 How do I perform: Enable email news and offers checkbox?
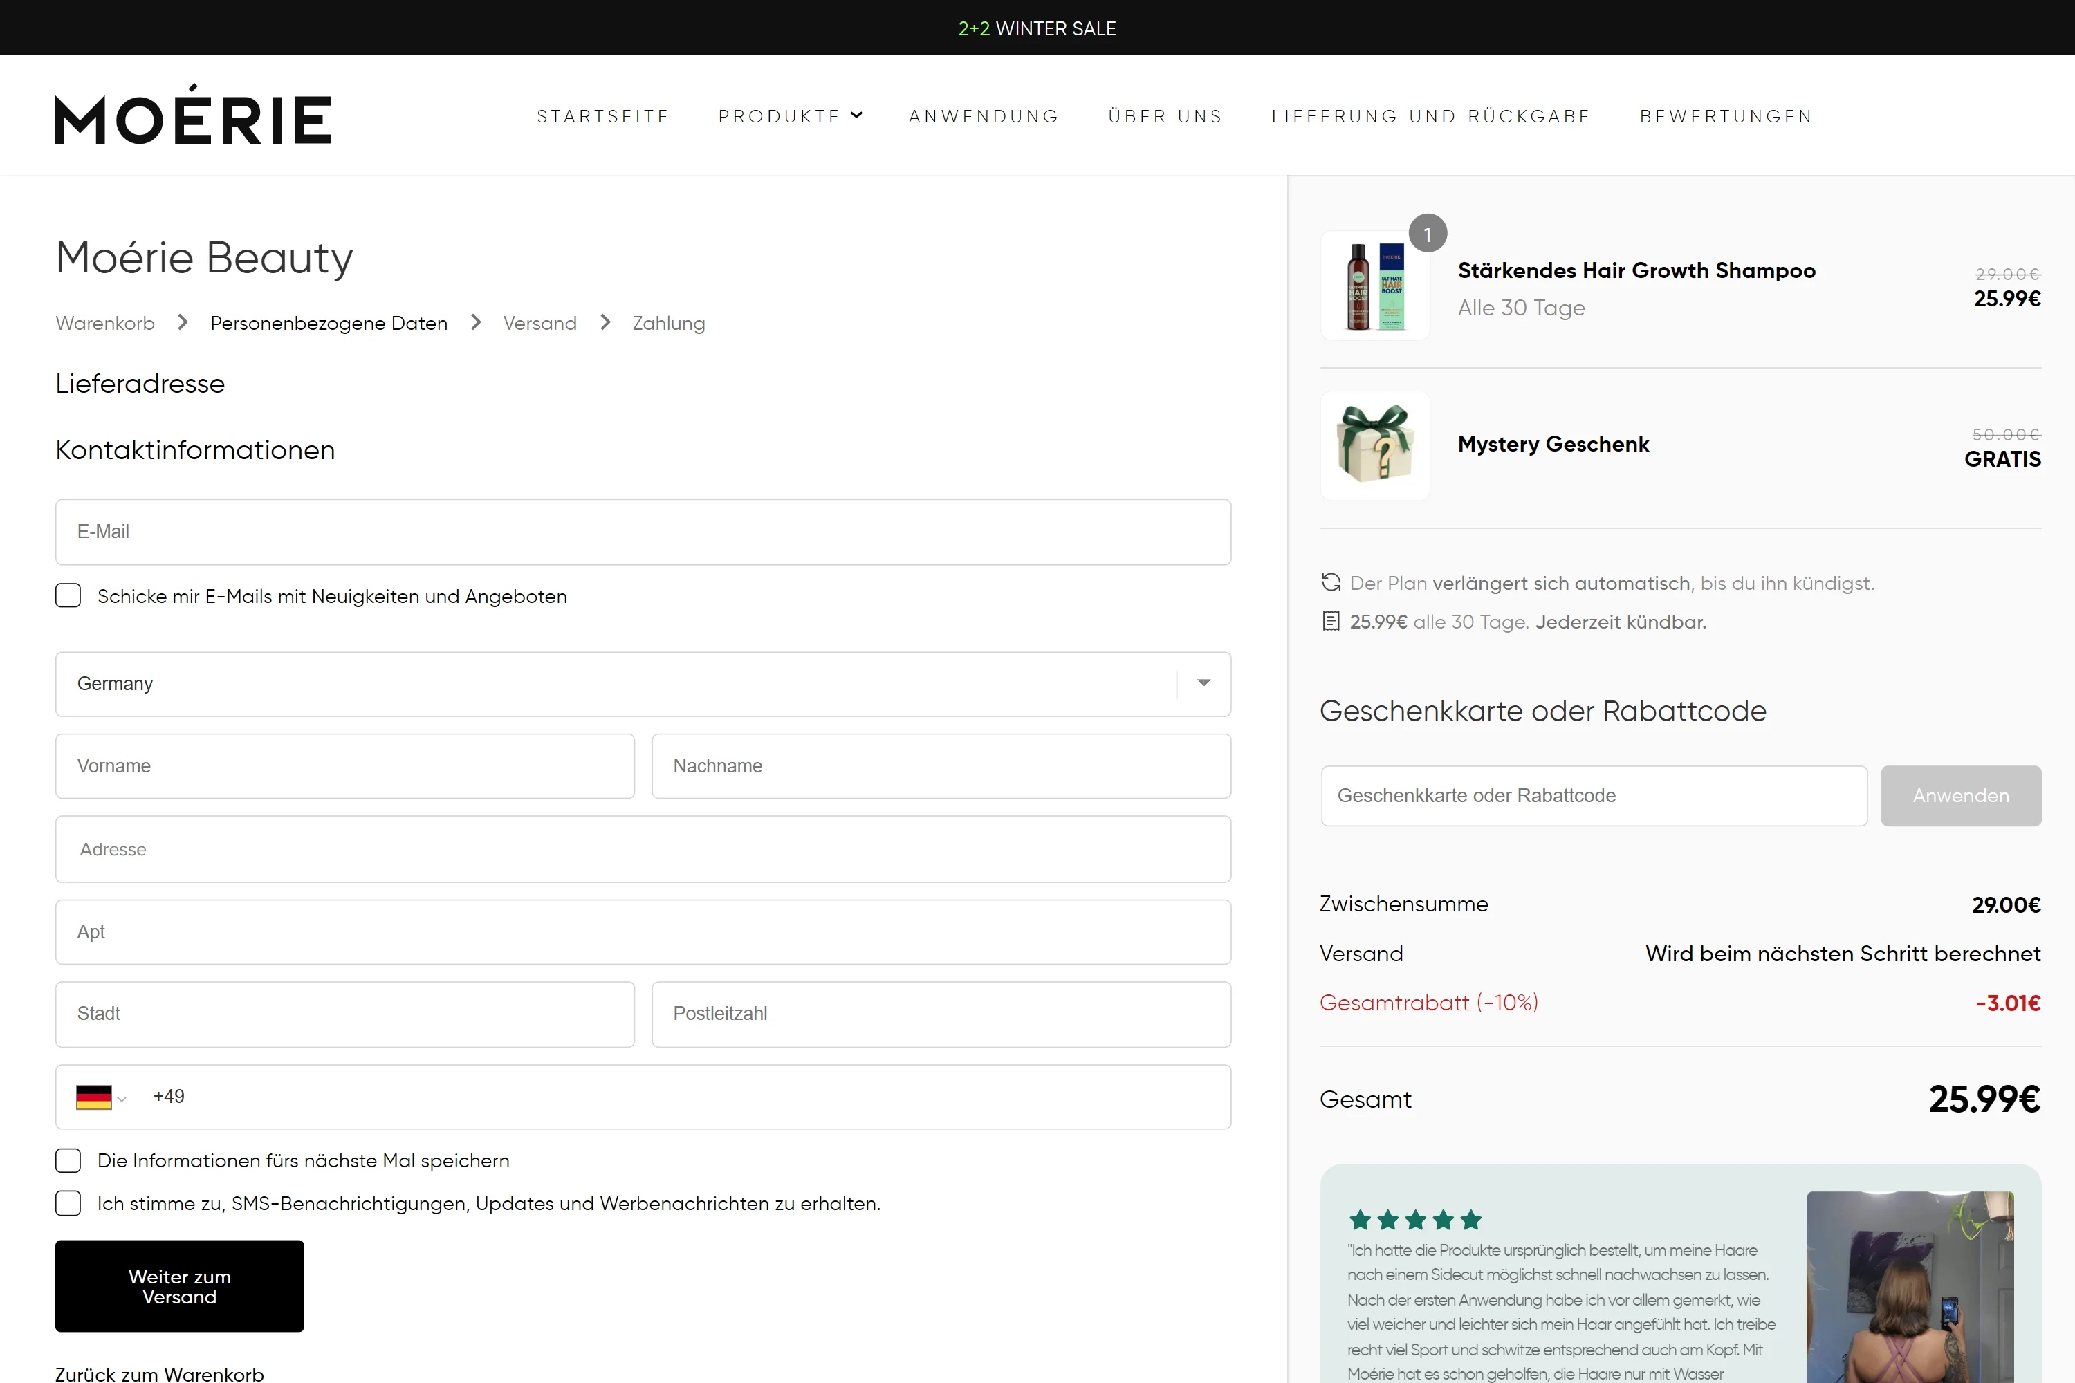click(x=68, y=596)
